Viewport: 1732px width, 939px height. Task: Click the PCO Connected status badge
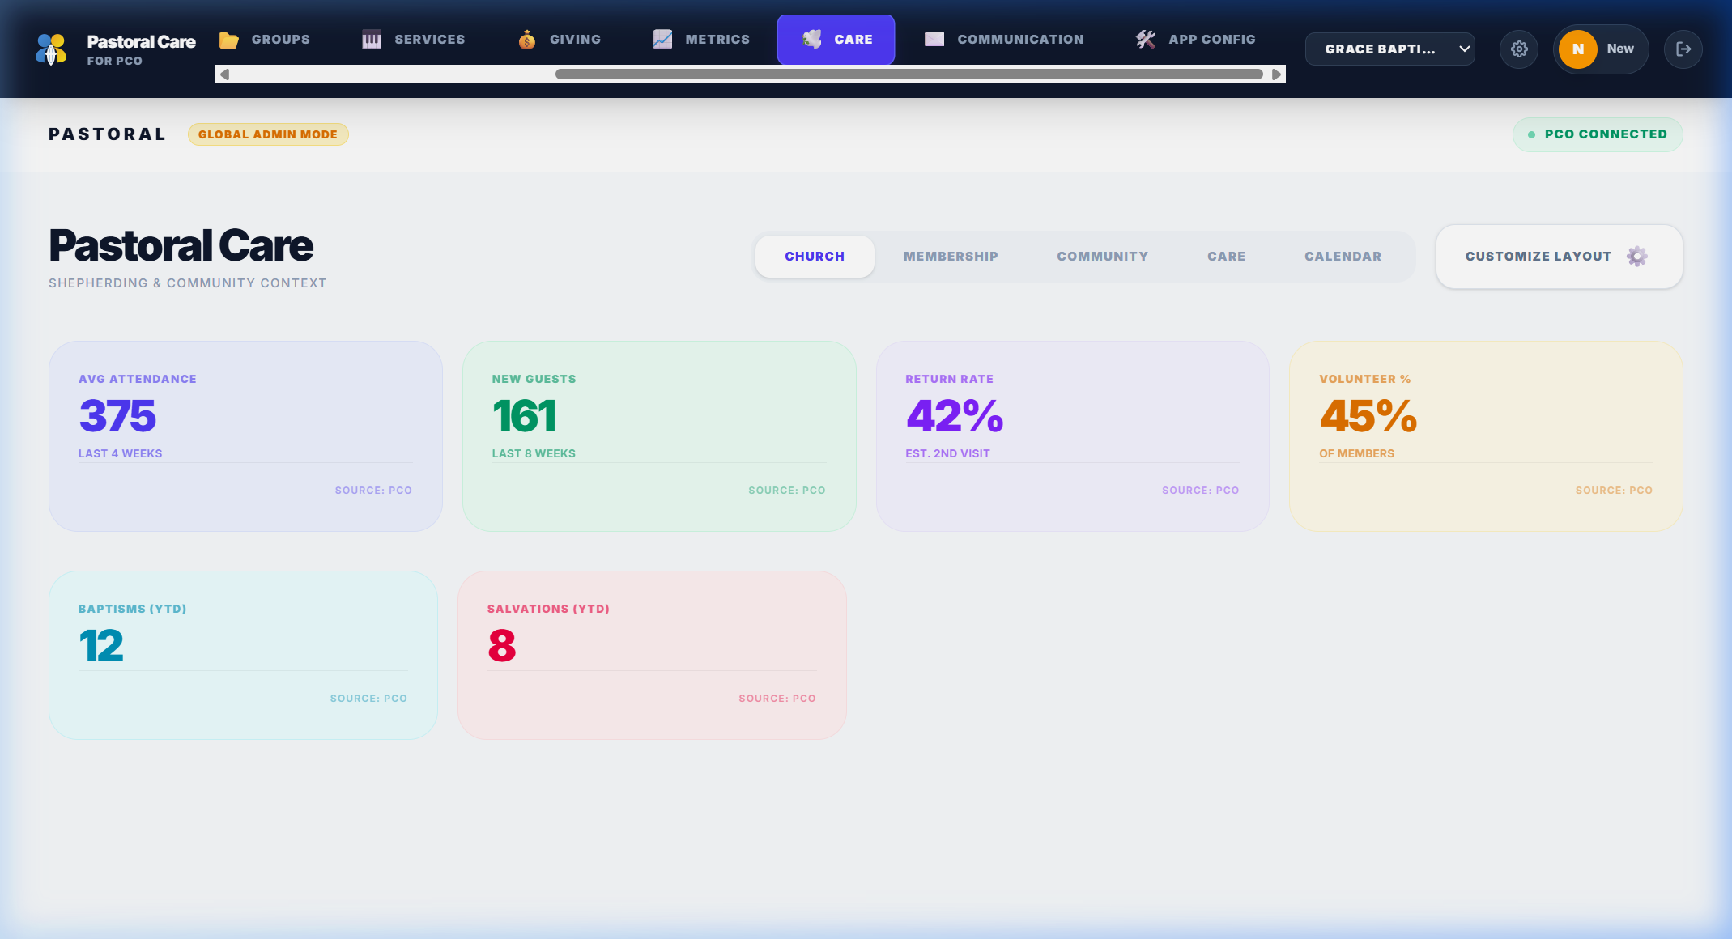point(1597,134)
